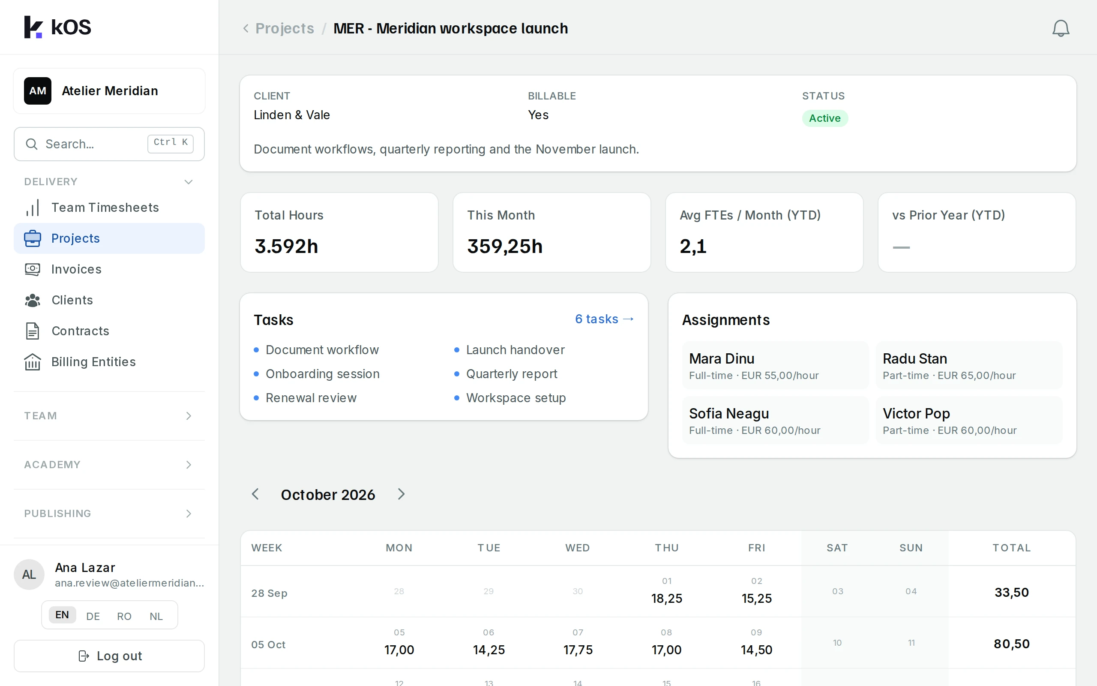
Task: Click the Invoices money icon
Action: 32,269
